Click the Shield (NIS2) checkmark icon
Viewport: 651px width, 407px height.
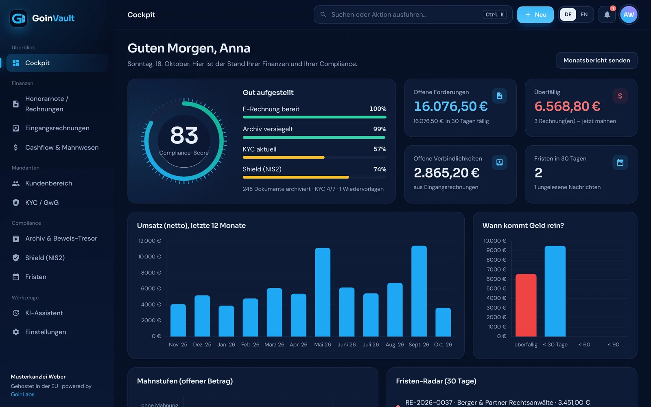click(x=16, y=258)
